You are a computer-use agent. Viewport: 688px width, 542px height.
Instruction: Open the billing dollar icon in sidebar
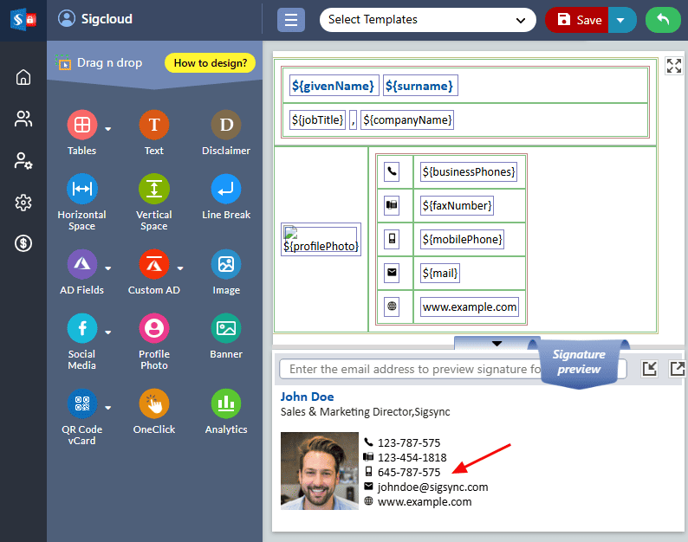[x=23, y=243]
